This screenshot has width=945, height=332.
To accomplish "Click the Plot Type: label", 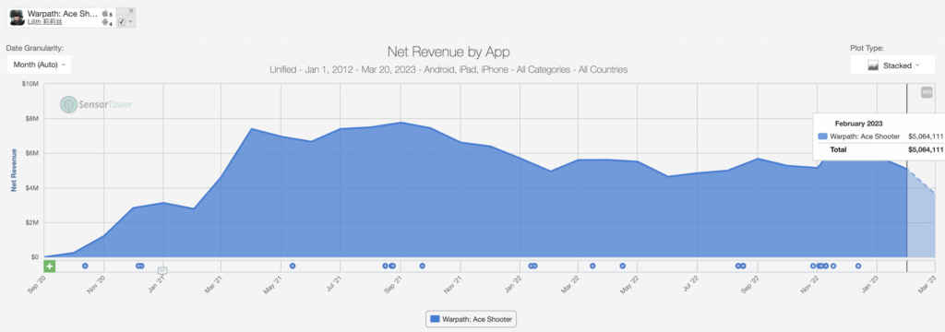I will tap(867, 48).
